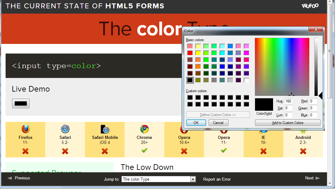Click the Safari Mobile iOS 4 icon
Image resolution: width=336 pixels, height=189 pixels.
pos(105,129)
